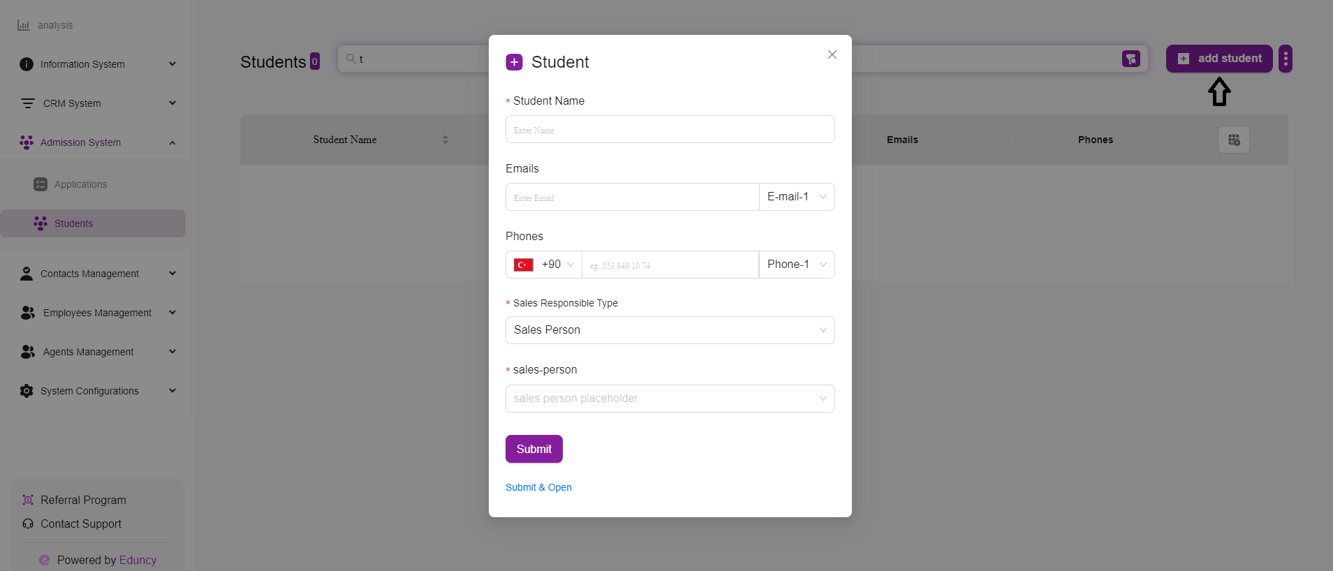Click the Referral Program icon
This screenshot has width=1333, height=571.
(x=28, y=500)
